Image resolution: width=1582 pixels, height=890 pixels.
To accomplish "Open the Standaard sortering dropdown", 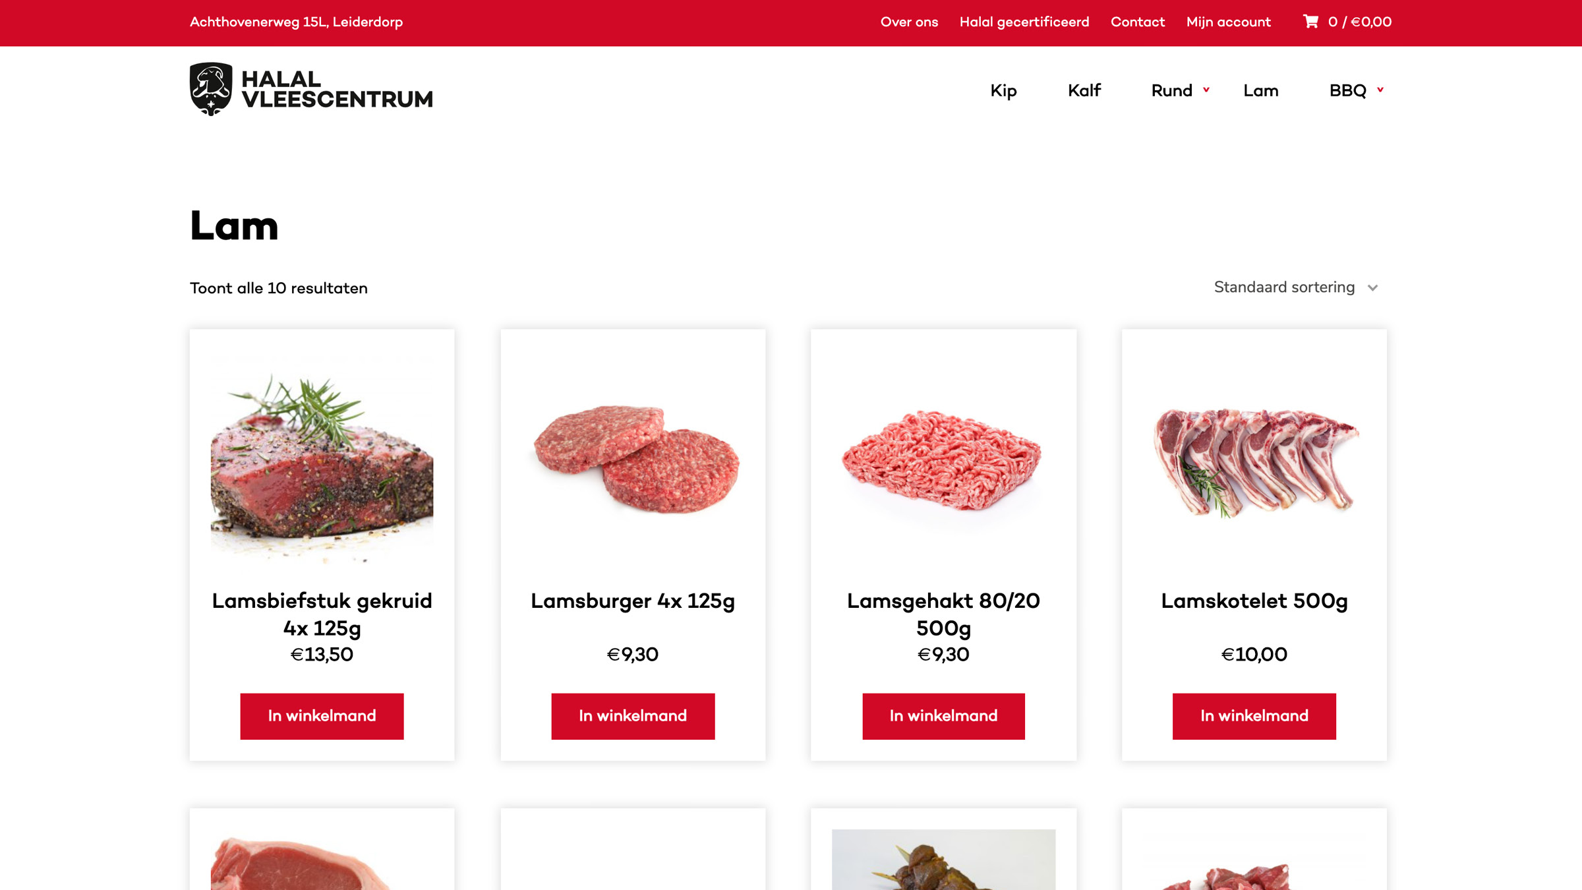I will [x=1296, y=287].
